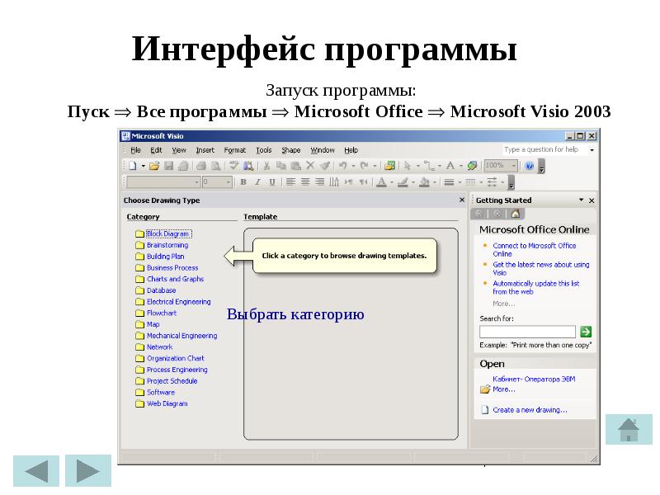660x495 pixels.
Task: Select the Flowchart category folder
Action: (x=156, y=313)
